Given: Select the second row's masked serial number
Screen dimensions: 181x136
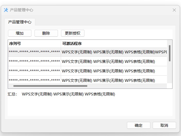Looking at the screenshot, I should [x=34, y=61].
